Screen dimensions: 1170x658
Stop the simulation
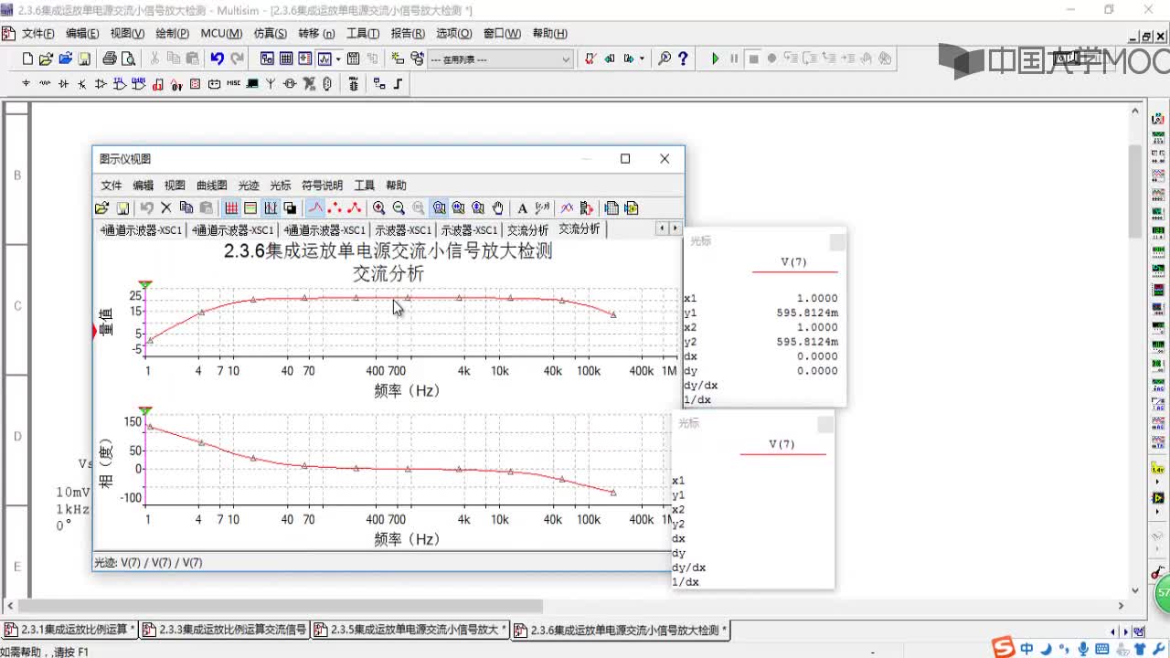pyautogui.click(x=753, y=58)
